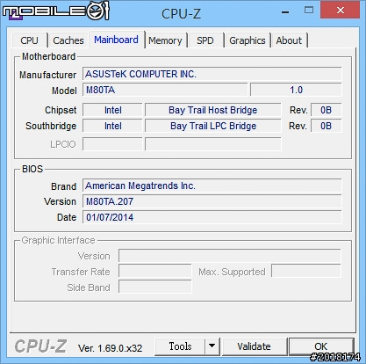The height and width of the screenshot is (364, 366).
Task: Click the Transfer Rate field
Action: [x=155, y=271]
